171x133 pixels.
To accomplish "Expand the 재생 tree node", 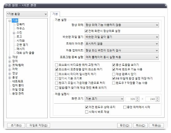I will tap(10, 57).
